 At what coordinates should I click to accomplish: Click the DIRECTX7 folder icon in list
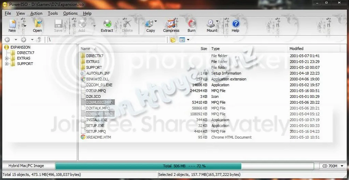pos(83,56)
